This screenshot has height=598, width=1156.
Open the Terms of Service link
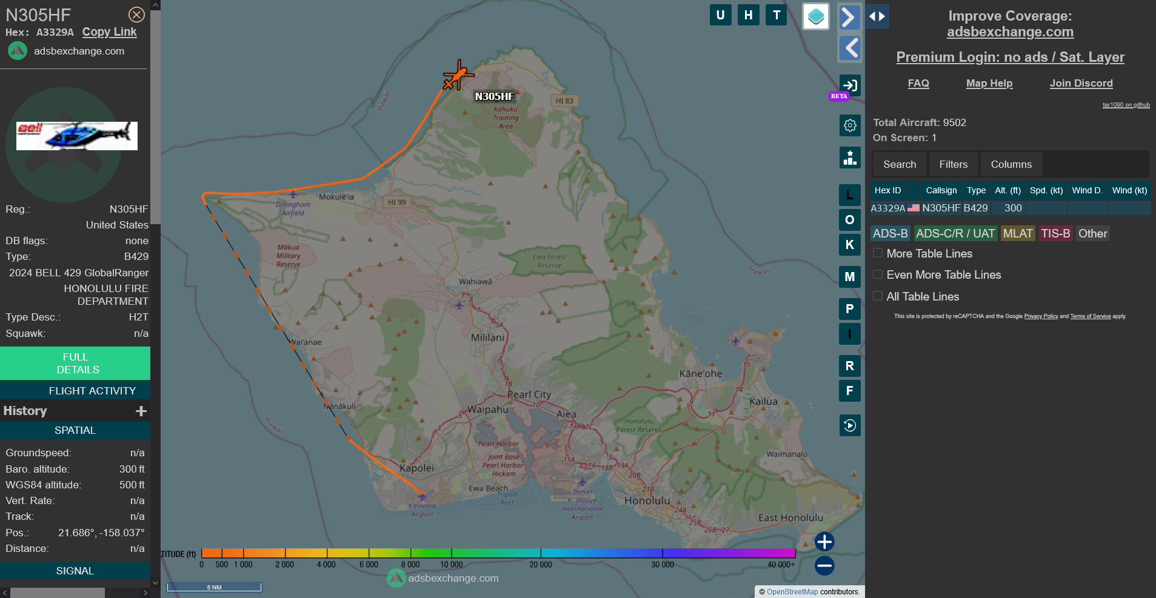pos(1091,316)
